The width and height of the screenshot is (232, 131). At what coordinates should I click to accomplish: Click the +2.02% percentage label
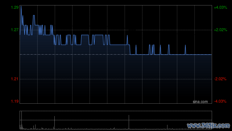tap(220, 30)
